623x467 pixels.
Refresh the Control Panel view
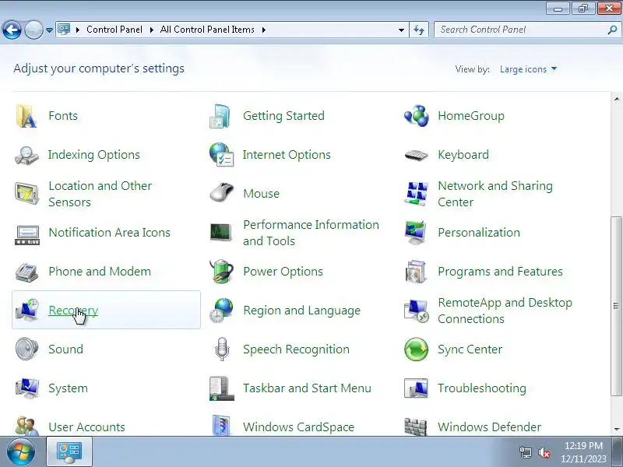pyautogui.click(x=419, y=30)
